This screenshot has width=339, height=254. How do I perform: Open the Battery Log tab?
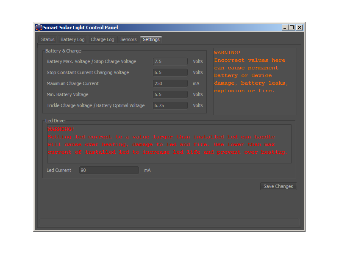point(72,39)
